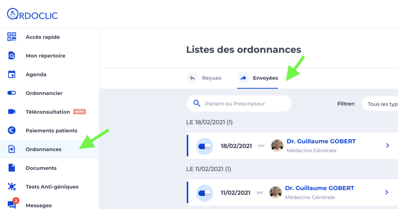This screenshot has width=398, height=209.
Task: Click the Envoyées forward arrow icon
Action: point(243,78)
